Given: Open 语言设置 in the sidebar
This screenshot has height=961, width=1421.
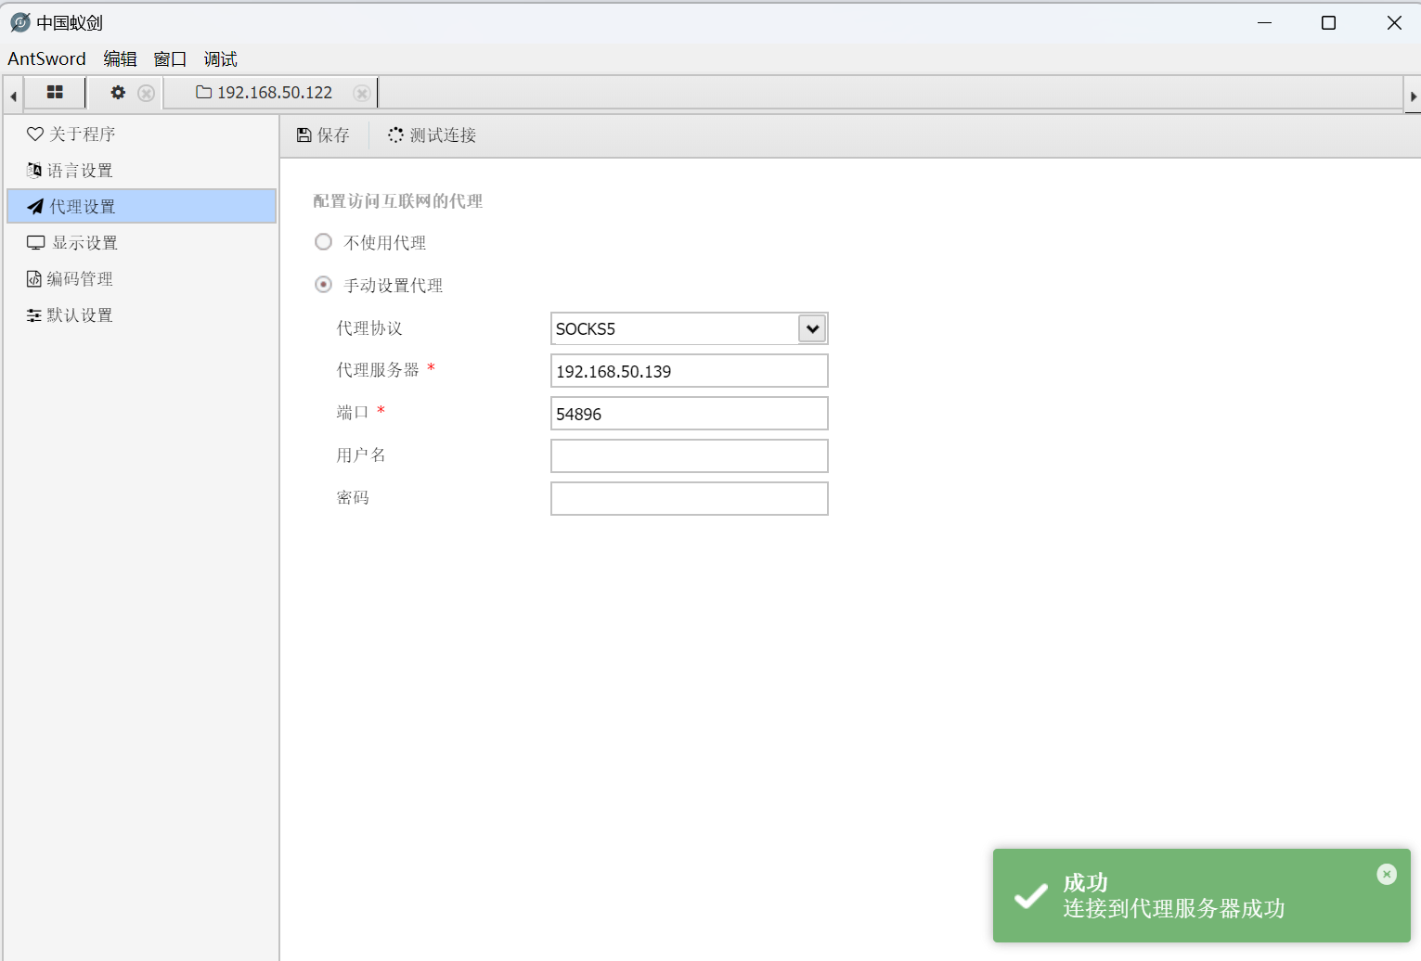Looking at the screenshot, I should click(141, 170).
